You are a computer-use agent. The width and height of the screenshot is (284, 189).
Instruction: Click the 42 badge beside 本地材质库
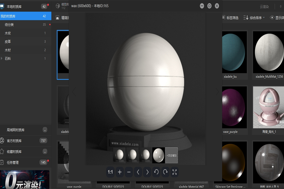(44, 7)
